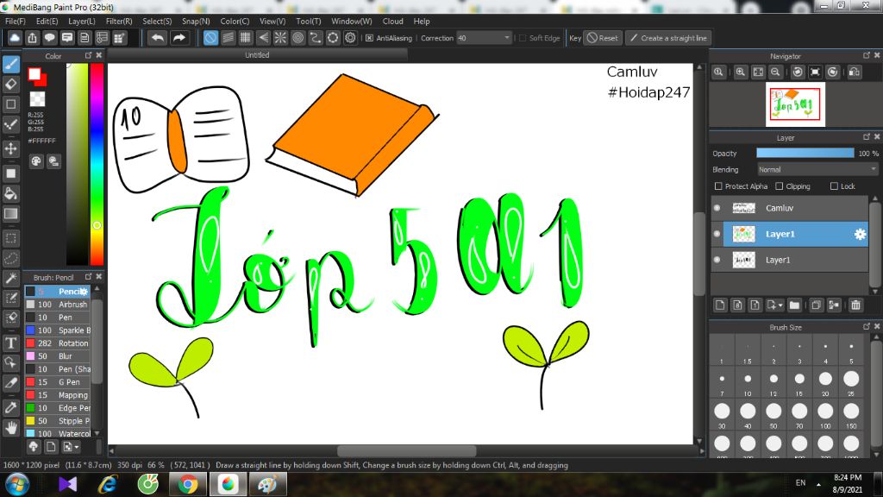
Task: Open the Blending mode dropdown
Action: [x=817, y=170]
